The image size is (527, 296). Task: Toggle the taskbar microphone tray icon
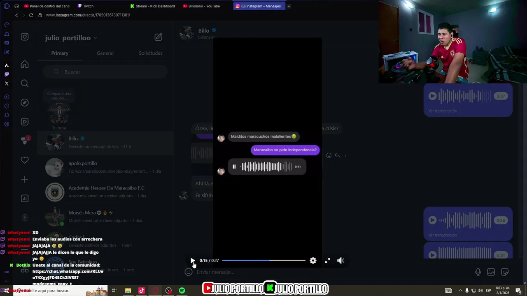pos(467,291)
